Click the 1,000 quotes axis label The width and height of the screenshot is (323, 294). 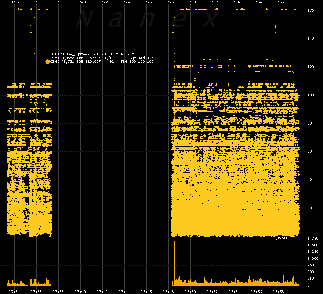coord(313,259)
